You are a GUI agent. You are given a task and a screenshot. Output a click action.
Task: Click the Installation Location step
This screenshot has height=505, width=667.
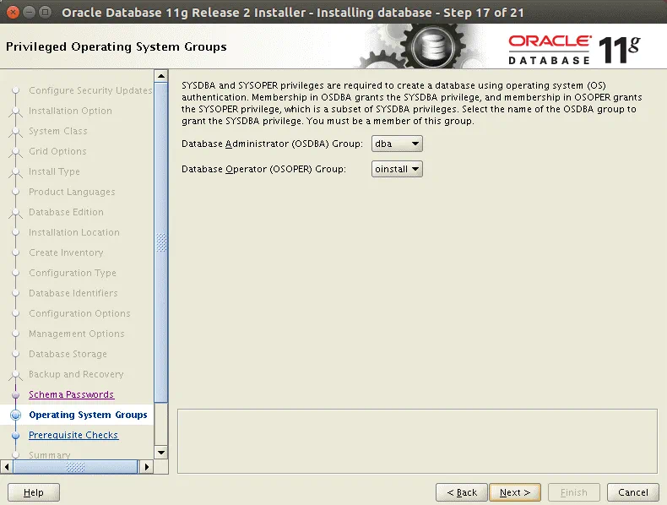click(x=74, y=232)
